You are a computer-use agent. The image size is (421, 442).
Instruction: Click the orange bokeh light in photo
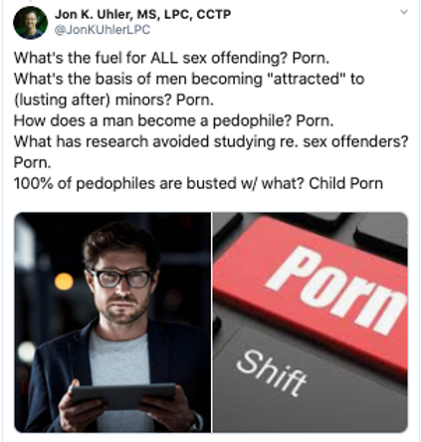click(64, 282)
